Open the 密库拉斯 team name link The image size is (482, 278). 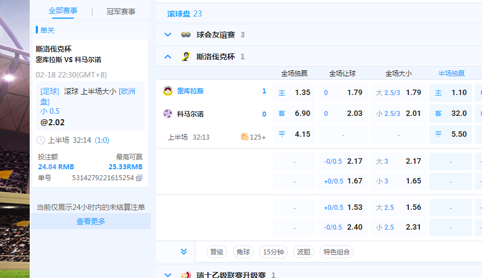(x=190, y=91)
